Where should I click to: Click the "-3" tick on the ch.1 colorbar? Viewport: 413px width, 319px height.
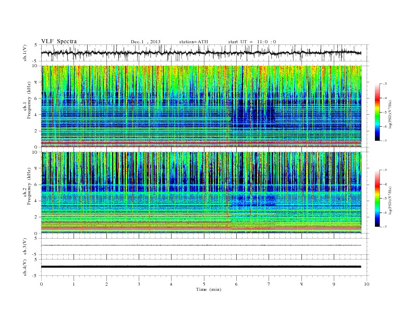pyautogui.click(x=385, y=84)
